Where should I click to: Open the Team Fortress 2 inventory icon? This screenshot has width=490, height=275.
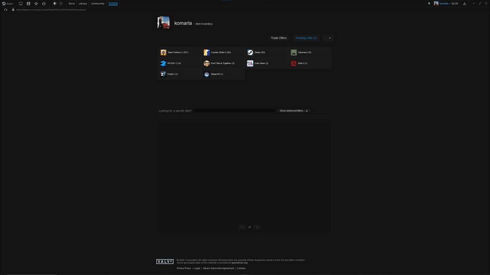(163, 53)
